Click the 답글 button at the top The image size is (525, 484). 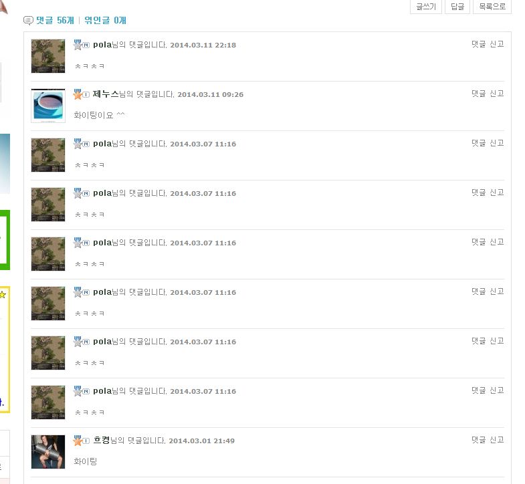pyautogui.click(x=457, y=7)
